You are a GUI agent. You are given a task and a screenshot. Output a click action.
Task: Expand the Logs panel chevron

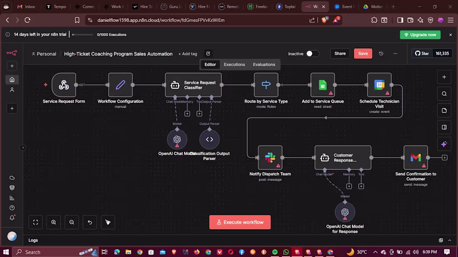(450, 240)
